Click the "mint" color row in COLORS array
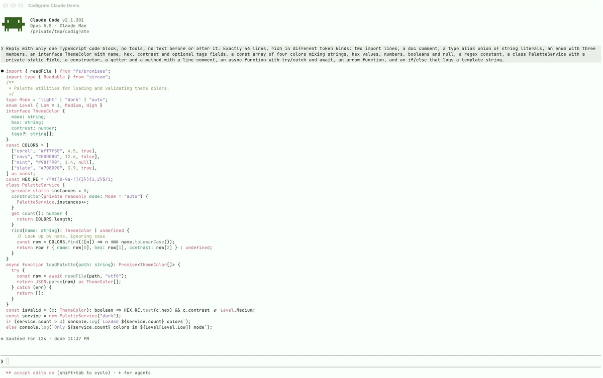 coord(53,162)
